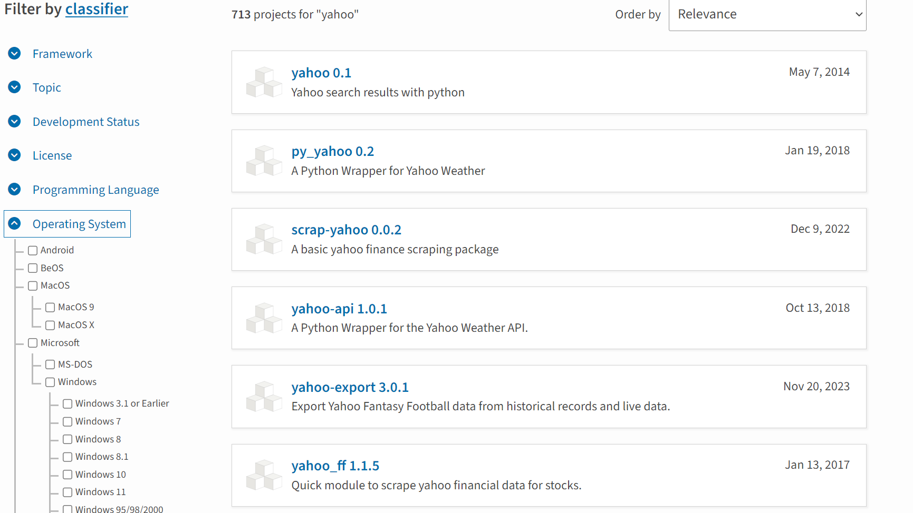Toggle the Windows 8.1 checkbox

68,457
